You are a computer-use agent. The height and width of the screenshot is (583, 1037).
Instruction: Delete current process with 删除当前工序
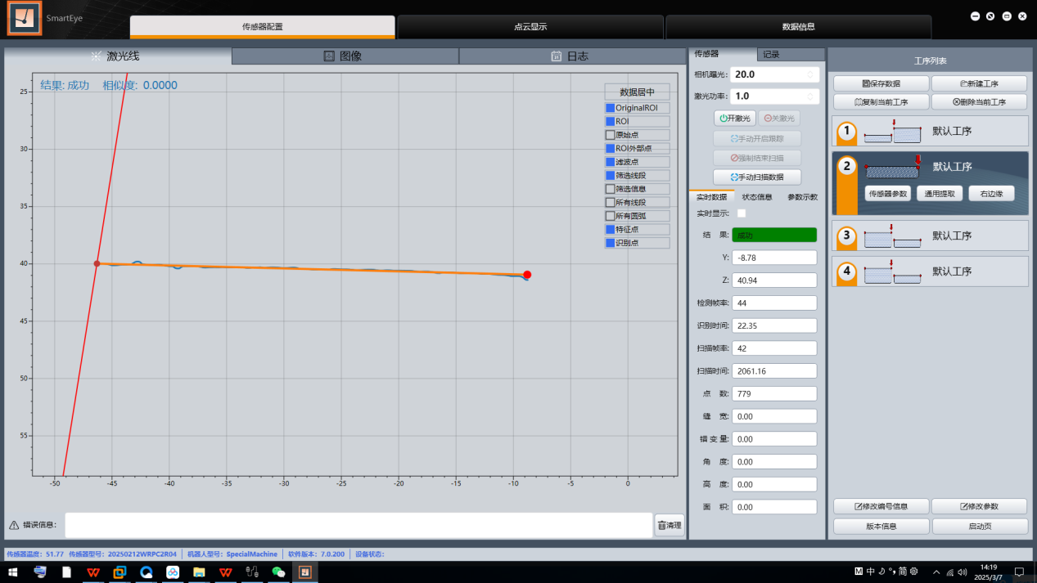click(x=979, y=102)
